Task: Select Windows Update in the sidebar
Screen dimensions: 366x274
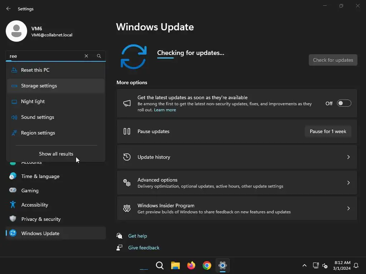Action: pyautogui.click(x=56, y=233)
